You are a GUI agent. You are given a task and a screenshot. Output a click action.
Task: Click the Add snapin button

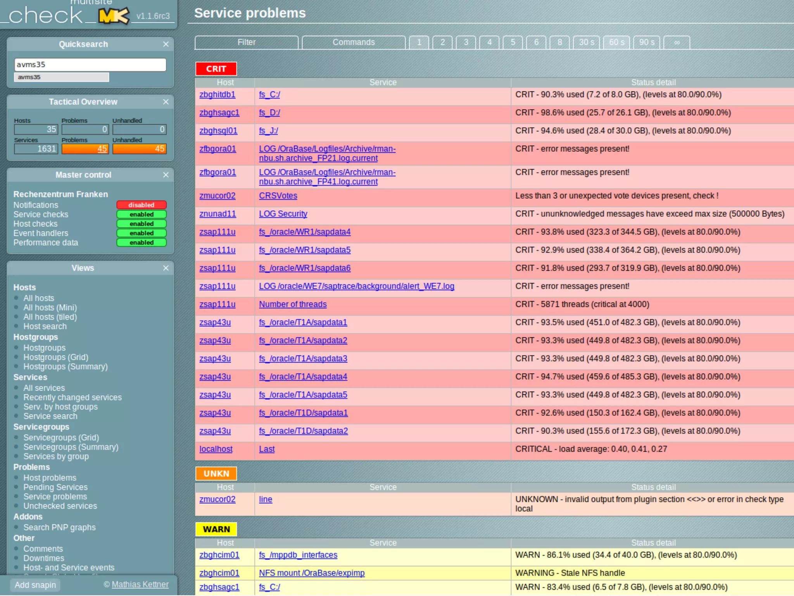click(35, 585)
